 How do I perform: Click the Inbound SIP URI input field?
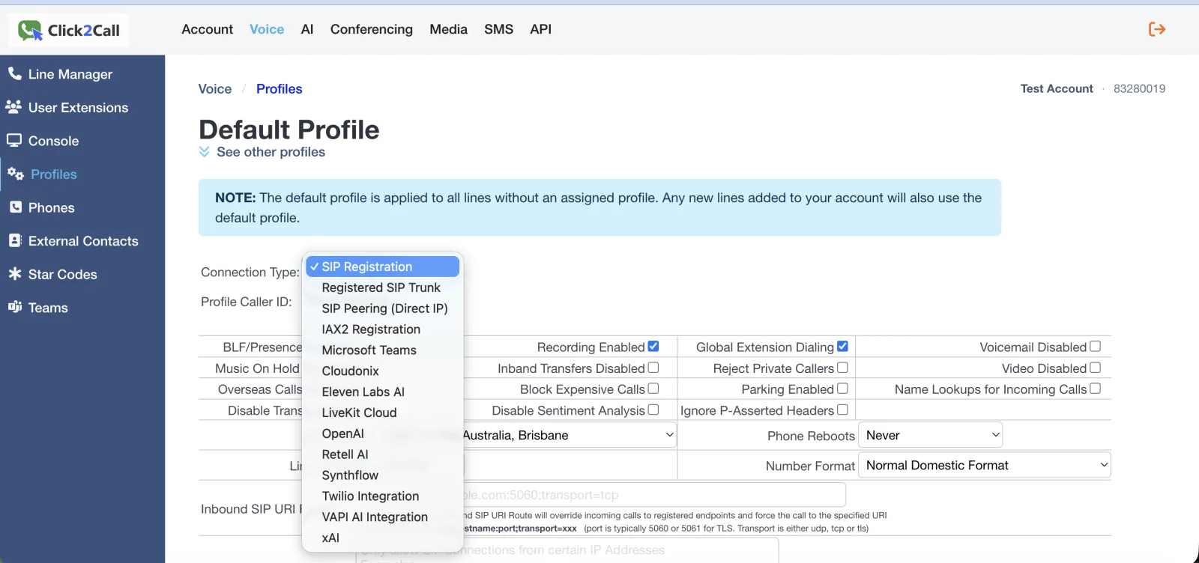tap(654, 495)
